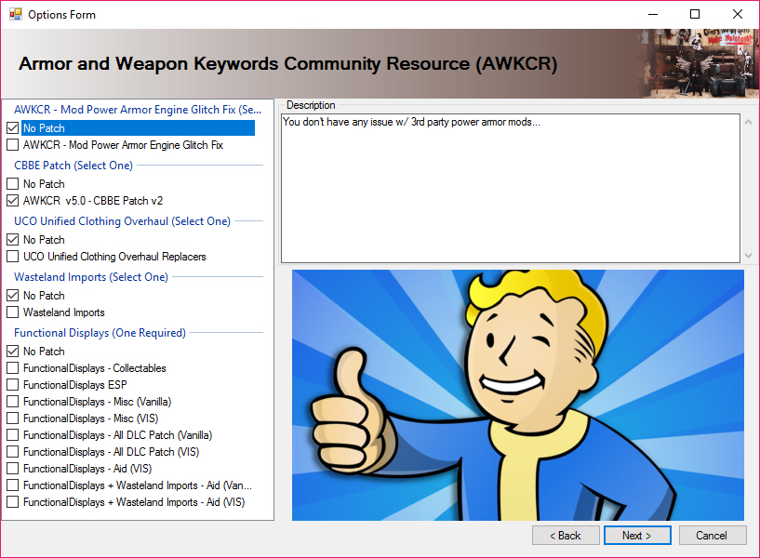Click the Vault Boy preview image
This screenshot has height=558, width=760.
coord(517,395)
